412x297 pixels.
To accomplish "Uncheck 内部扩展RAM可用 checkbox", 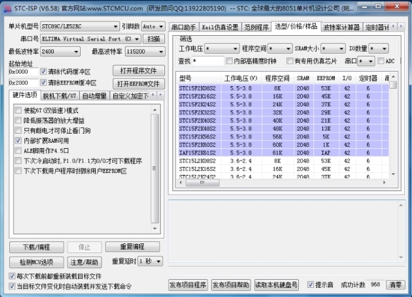I will (18, 141).
